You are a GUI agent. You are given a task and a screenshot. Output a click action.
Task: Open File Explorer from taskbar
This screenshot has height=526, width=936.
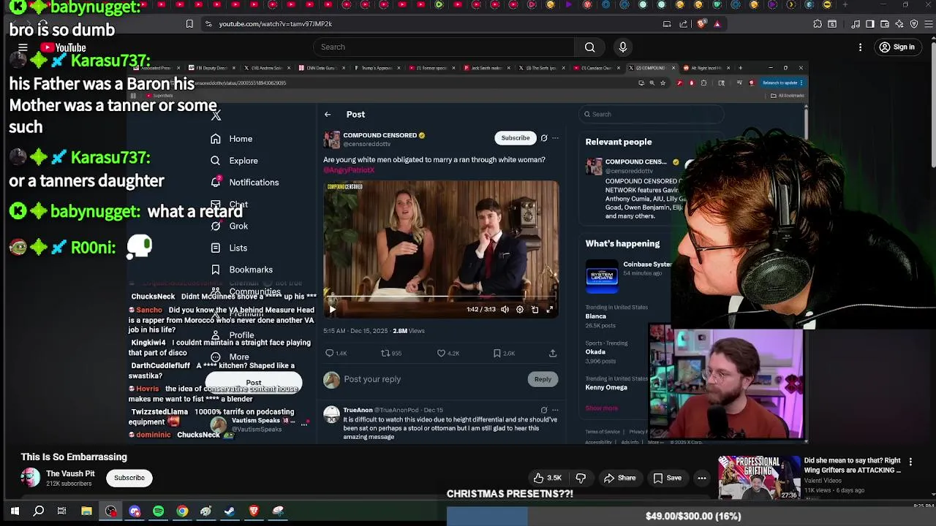click(86, 511)
